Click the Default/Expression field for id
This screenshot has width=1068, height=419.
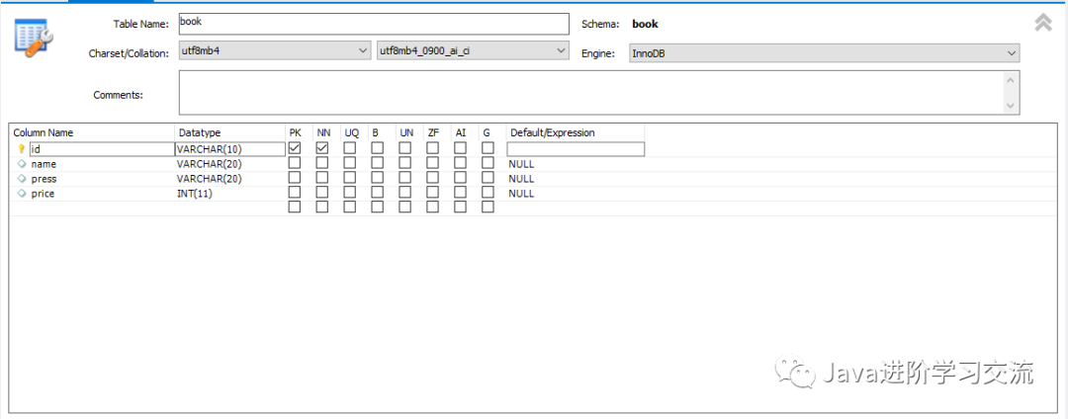[576, 149]
